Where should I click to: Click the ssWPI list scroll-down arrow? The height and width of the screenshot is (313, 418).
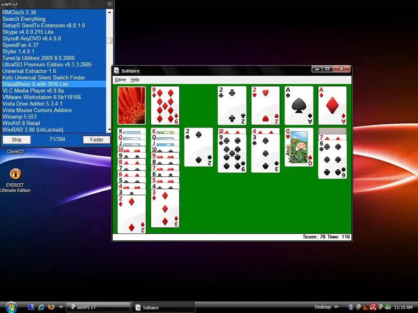(x=109, y=130)
